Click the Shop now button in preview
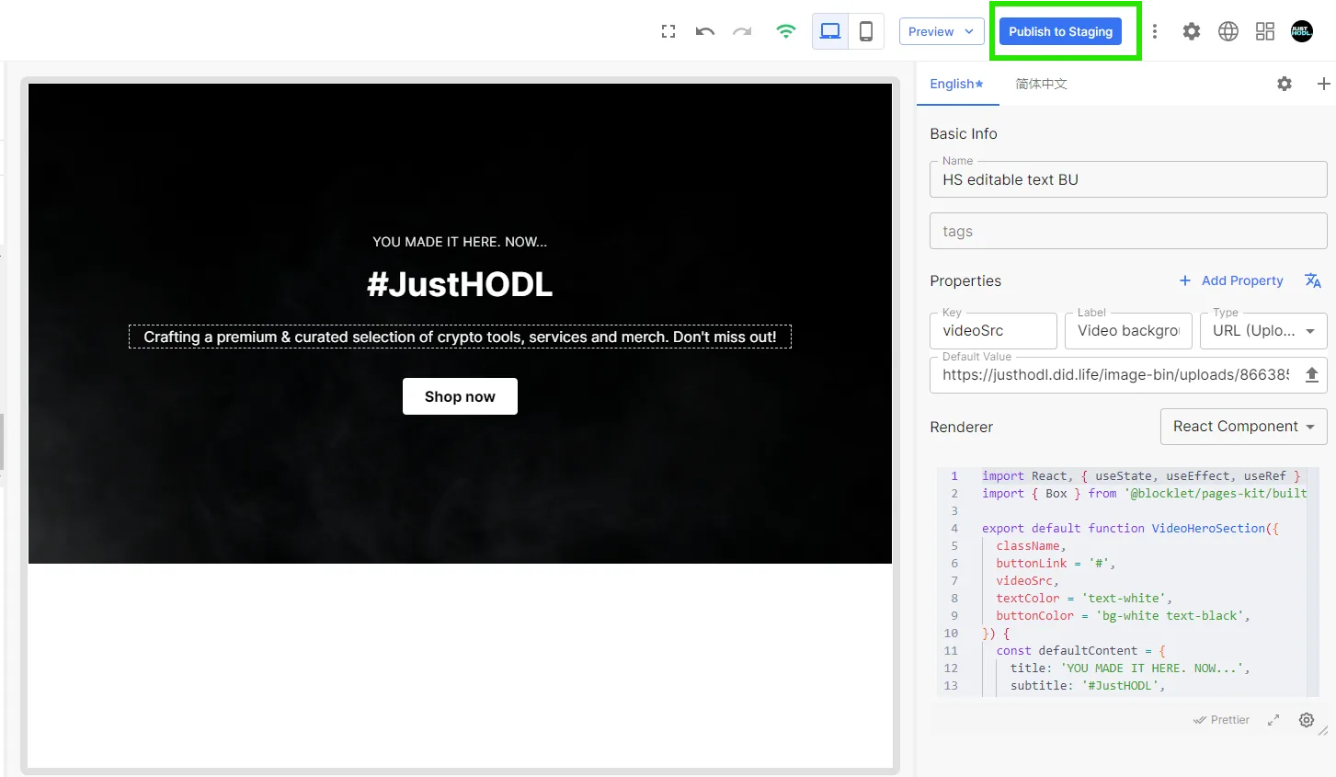The width and height of the screenshot is (1336, 777). (x=460, y=396)
